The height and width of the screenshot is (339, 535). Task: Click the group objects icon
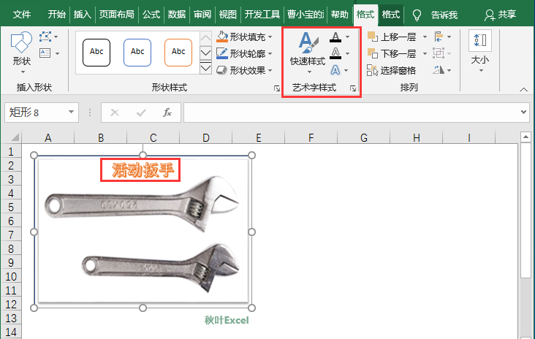tap(439, 53)
